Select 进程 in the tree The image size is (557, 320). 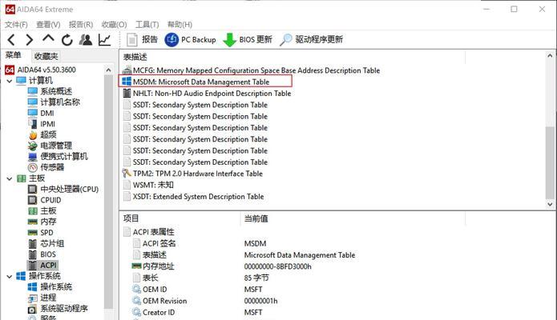[x=42, y=298]
